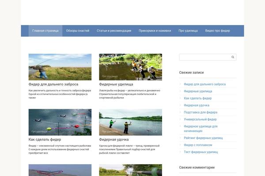Viewport: 265px width, 176px height.
Task: Open the Фидерная удочка article image
Action: tap(130, 122)
